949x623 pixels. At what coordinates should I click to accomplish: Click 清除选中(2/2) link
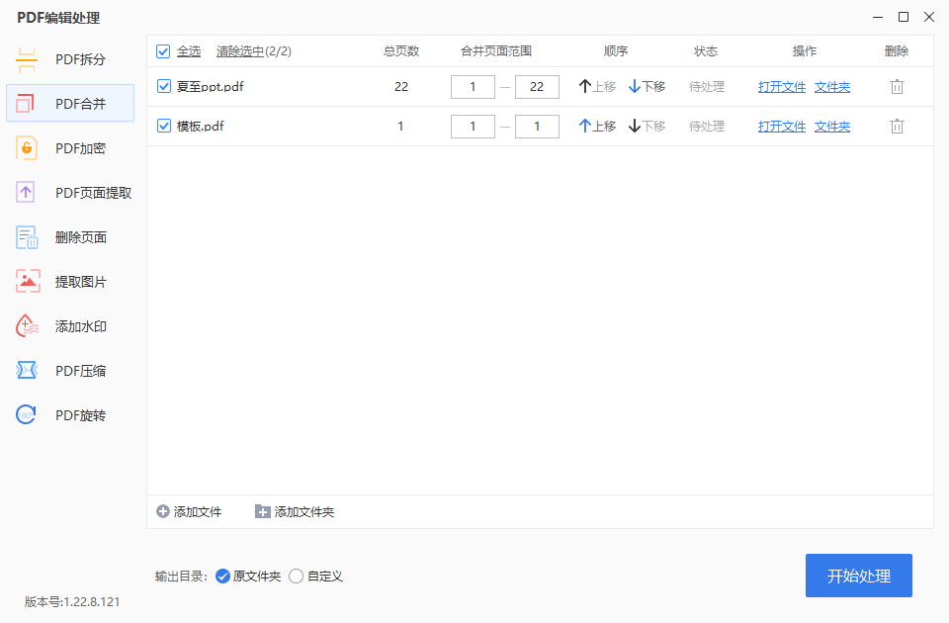[254, 51]
